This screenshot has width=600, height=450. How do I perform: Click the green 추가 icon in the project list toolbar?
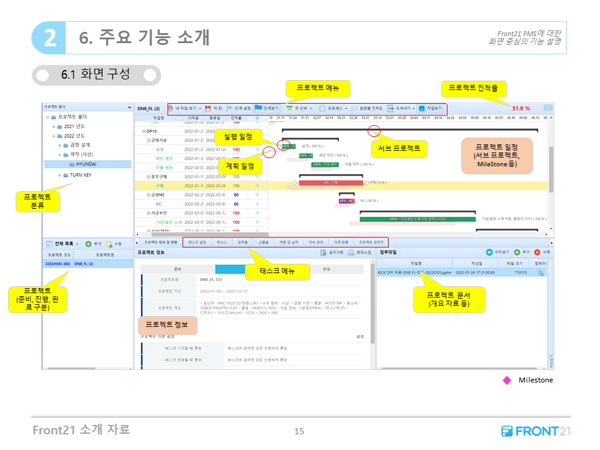pyautogui.click(x=88, y=244)
